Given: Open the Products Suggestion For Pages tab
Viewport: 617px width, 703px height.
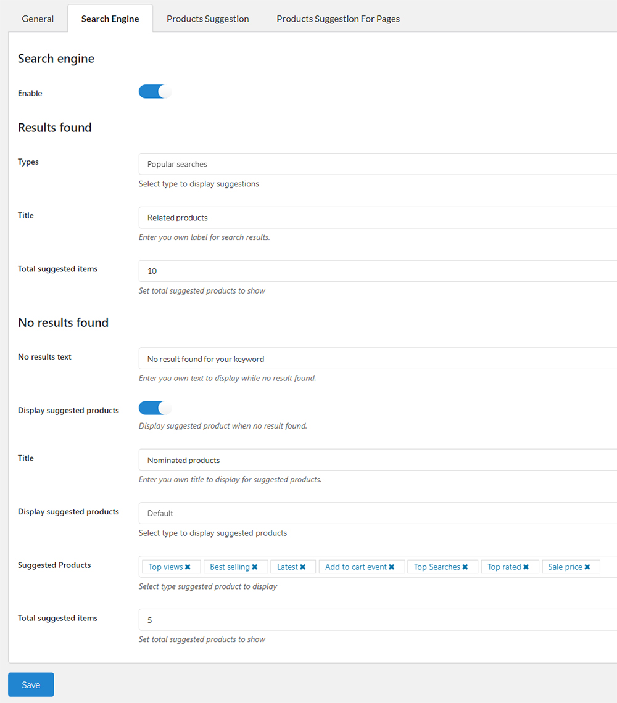Looking at the screenshot, I should (338, 18).
